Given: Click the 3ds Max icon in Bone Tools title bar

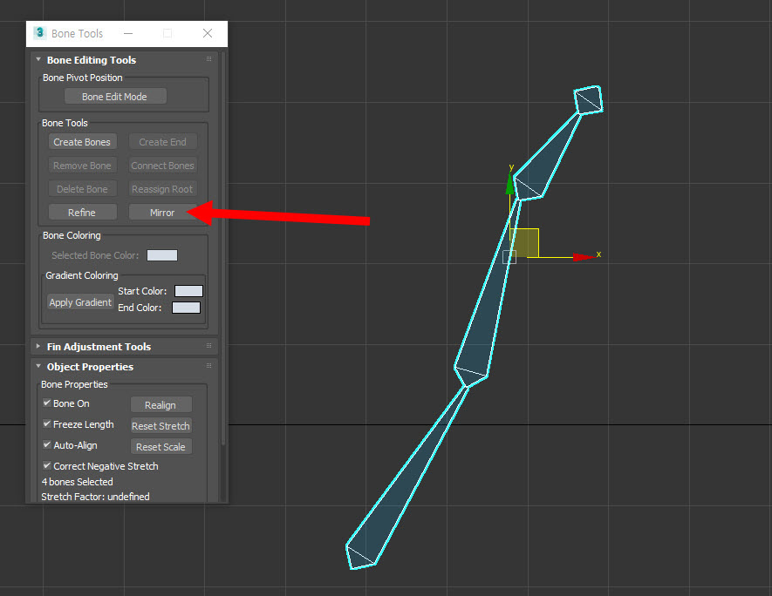Looking at the screenshot, I should (x=40, y=33).
